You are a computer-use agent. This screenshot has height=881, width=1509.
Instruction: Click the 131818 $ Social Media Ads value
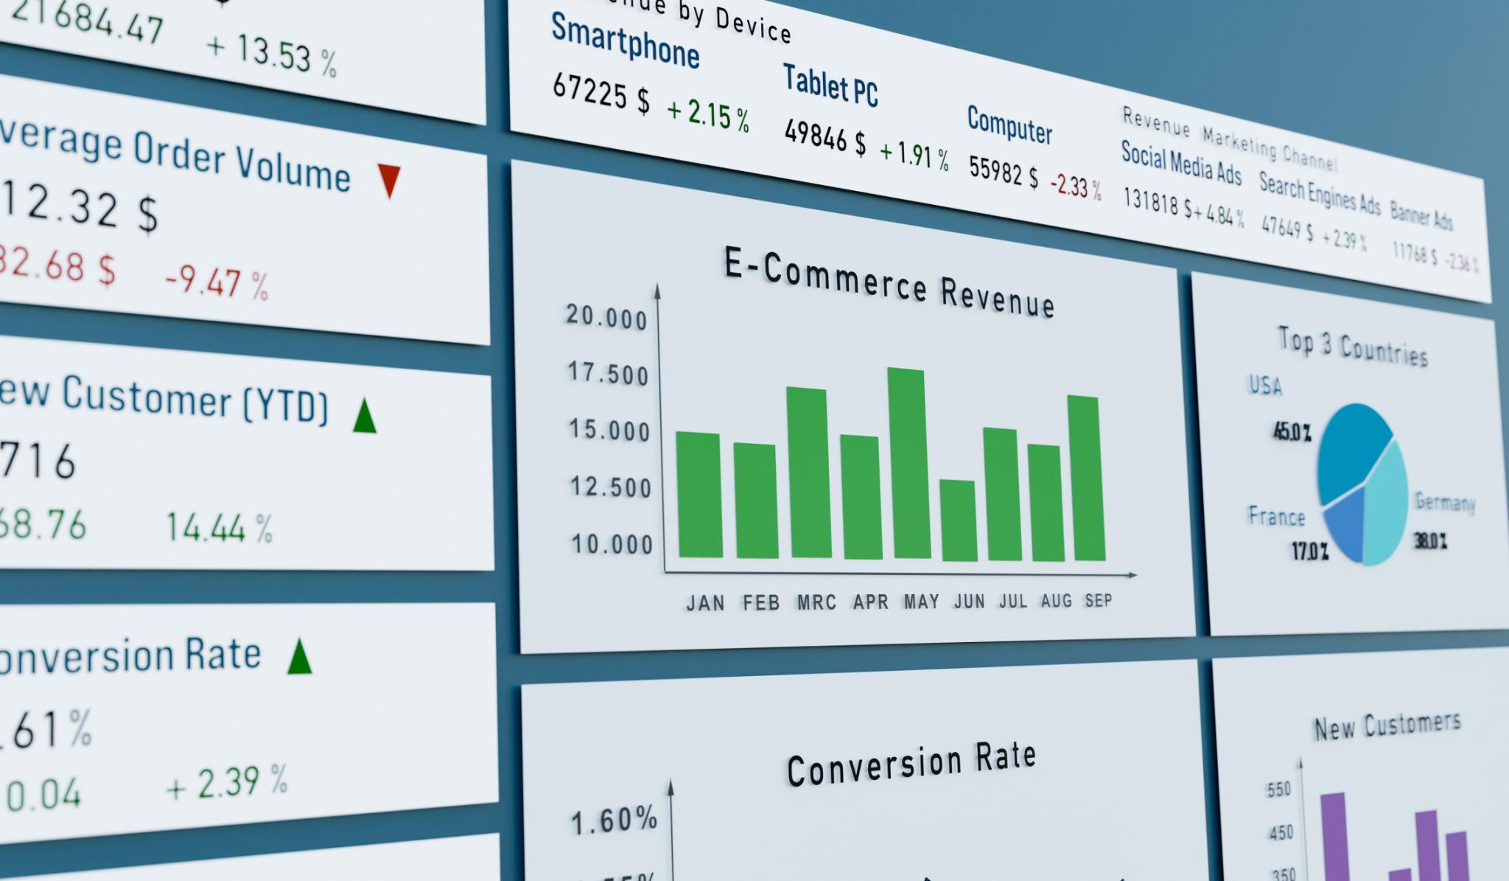(1157, 203)
